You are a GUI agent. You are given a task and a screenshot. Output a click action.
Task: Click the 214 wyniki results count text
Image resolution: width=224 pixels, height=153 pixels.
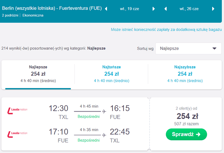[x=53, y=48]
